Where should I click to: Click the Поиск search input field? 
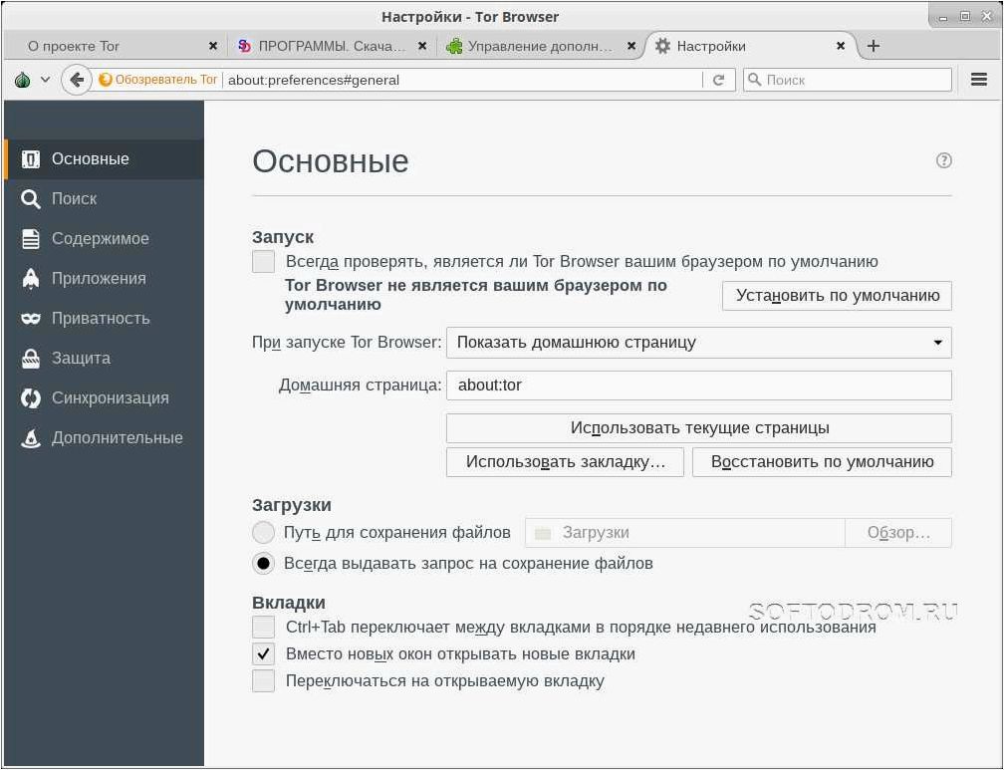click(x=847, y=80)
